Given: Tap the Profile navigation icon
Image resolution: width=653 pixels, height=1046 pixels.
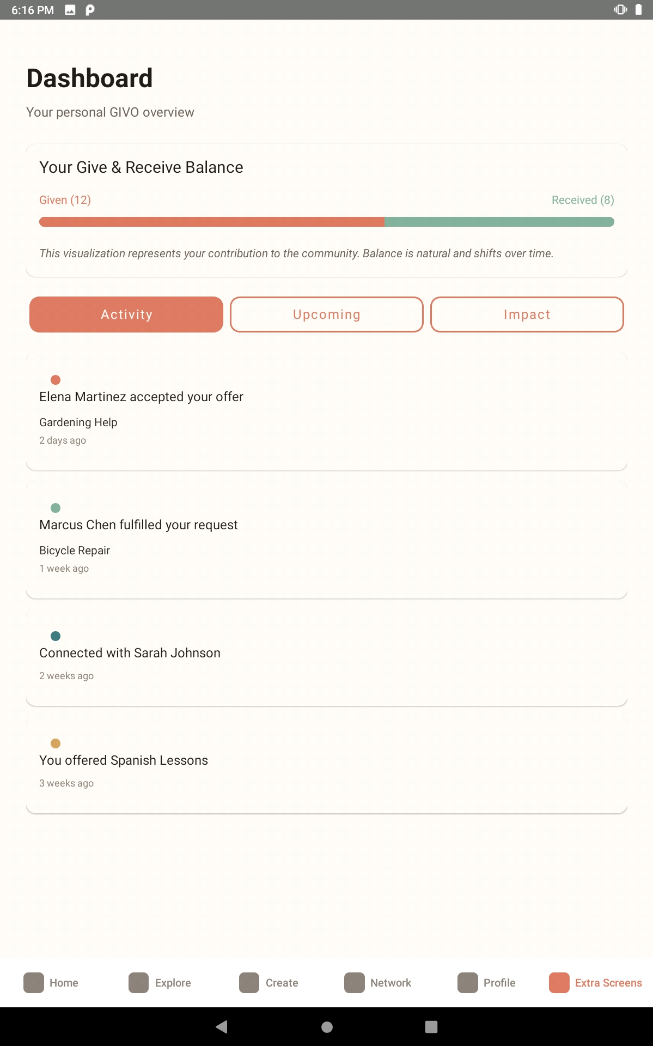Looking at the screenshot, I should pos(468,983).
